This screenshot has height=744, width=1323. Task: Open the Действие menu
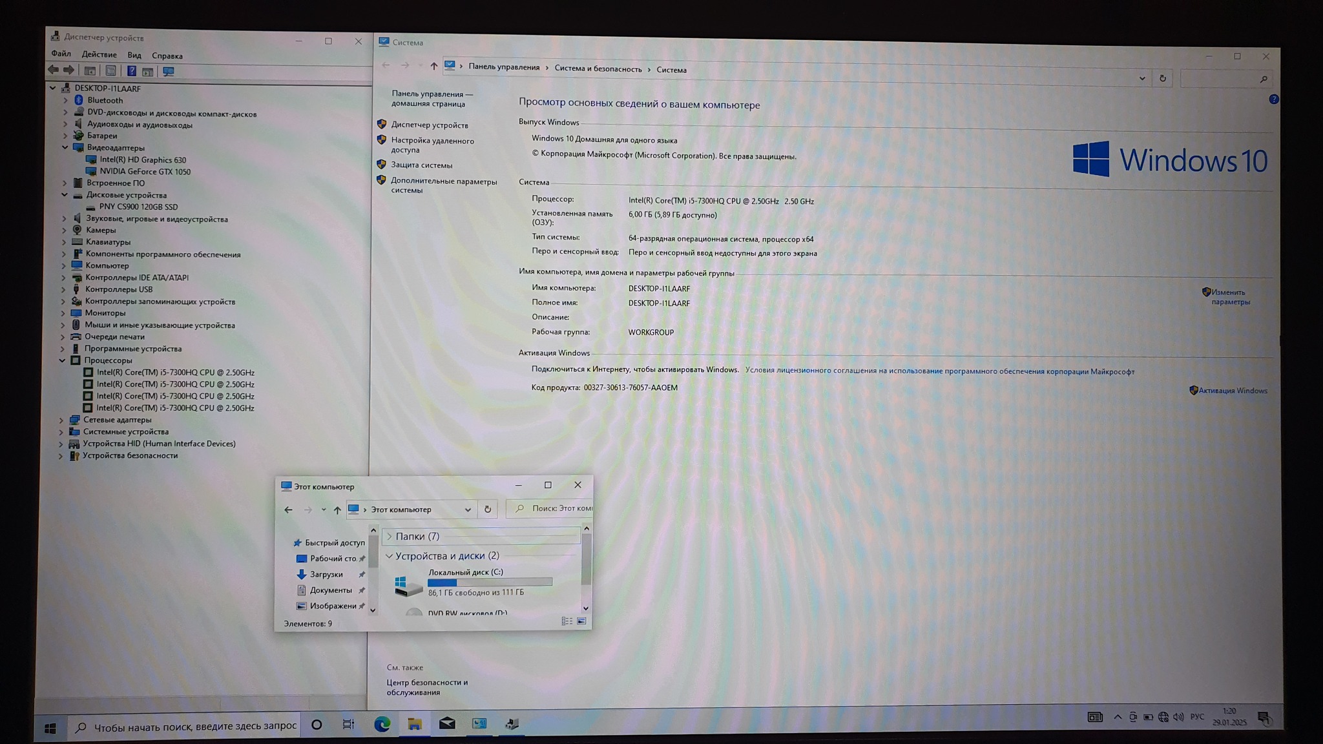99,55
